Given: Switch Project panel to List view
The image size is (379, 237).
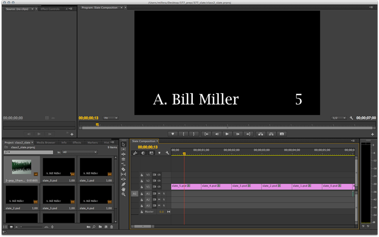Looking at the screenshot, I should click(5, 227).
